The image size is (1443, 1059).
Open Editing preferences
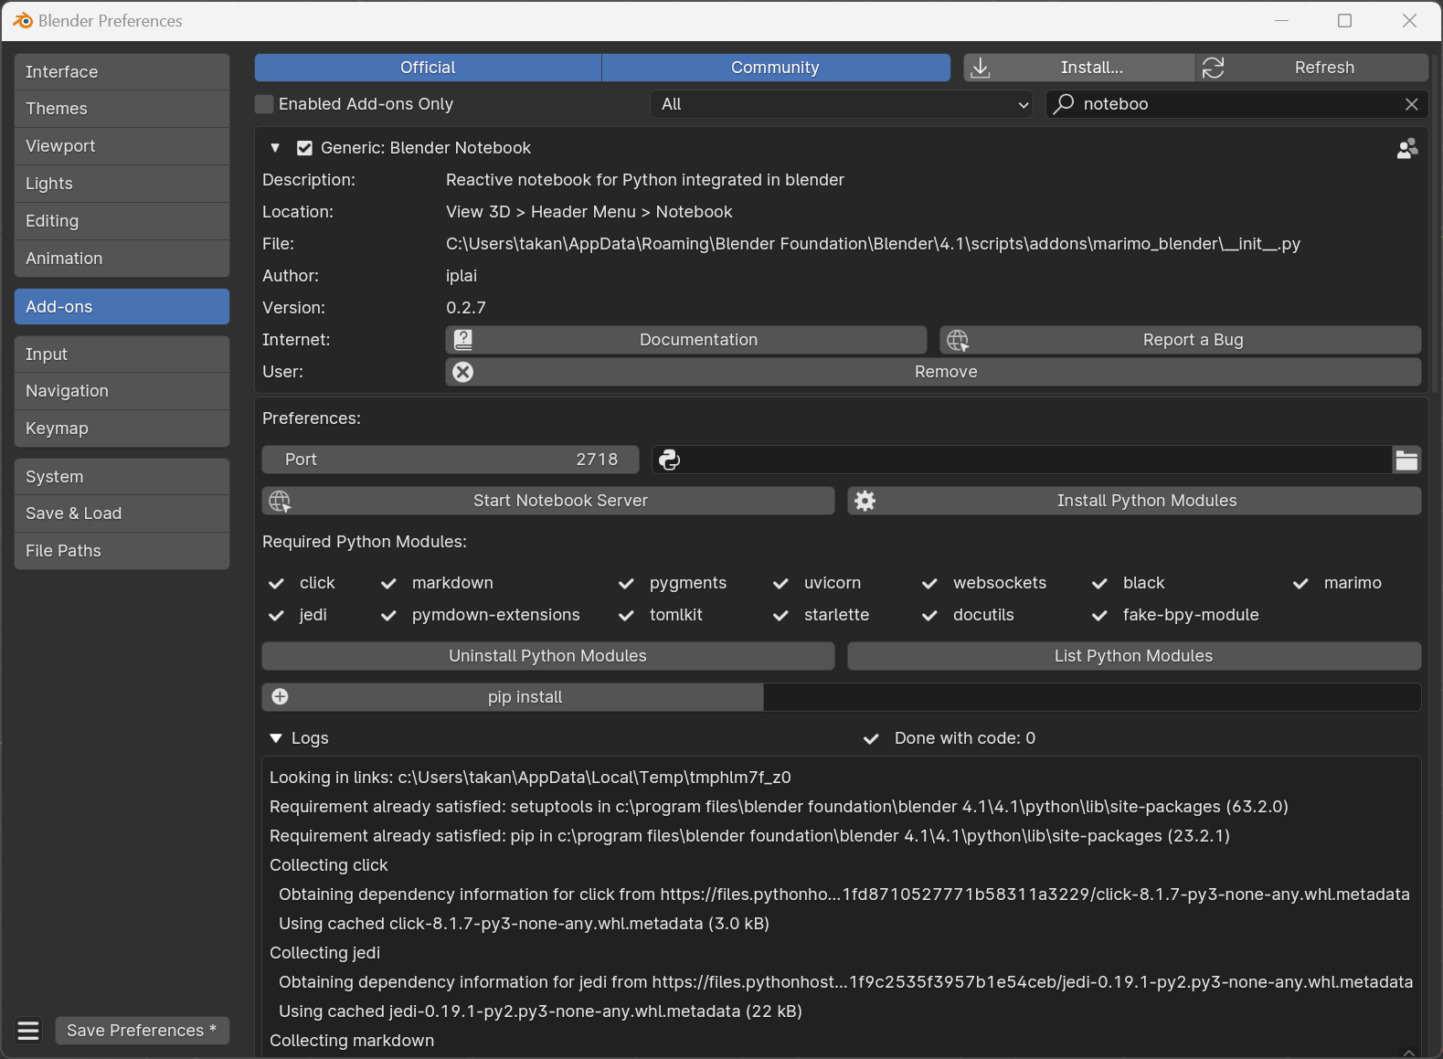tap(122, 221)
